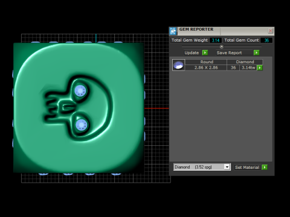Viewport: 290px width, 217px height.
Task: Click the Diamond material header cell
Action: [245, 62]
